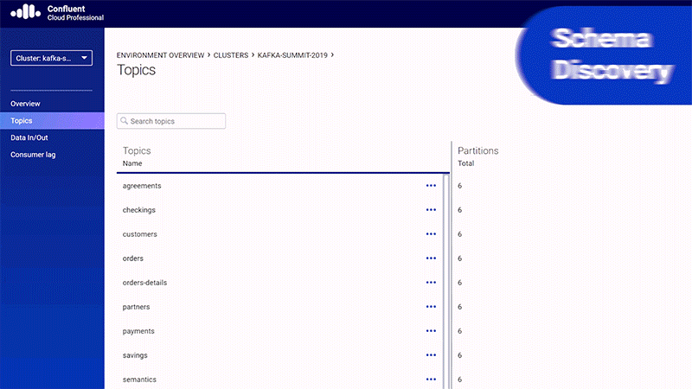Open the checkings topic options menu
This screenshot has height=389, width=692.
(431, 210)
